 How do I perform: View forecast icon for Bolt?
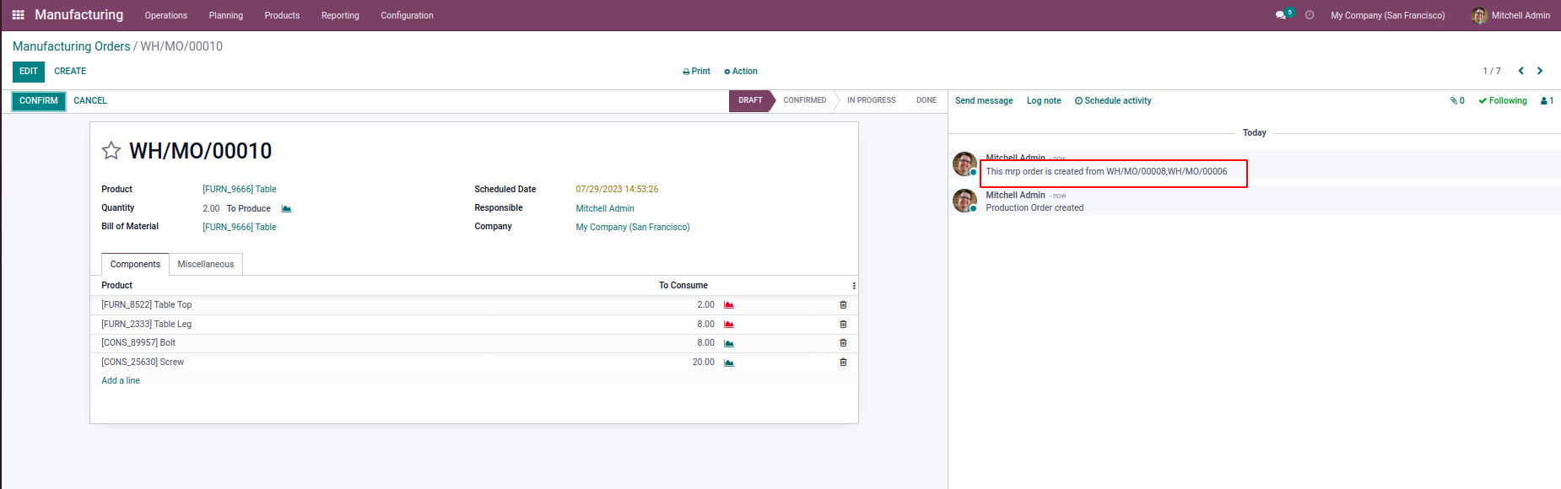click(729, 343)
